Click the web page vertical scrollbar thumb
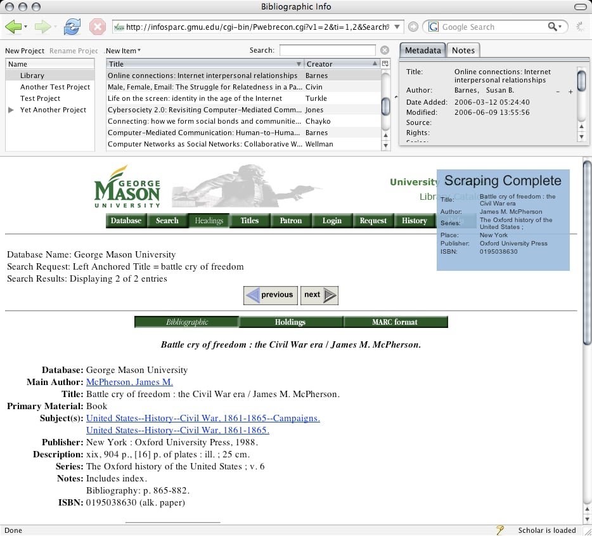 point(587,252)
